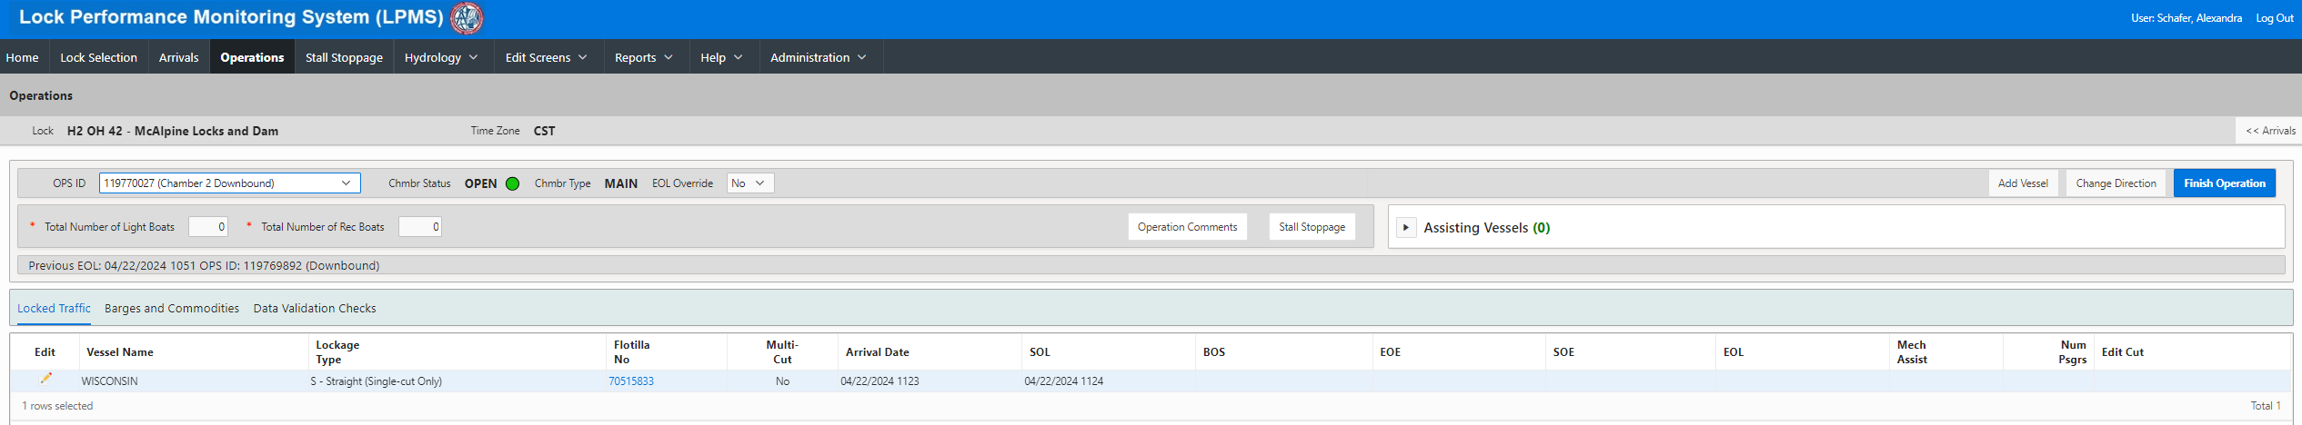Click the Change Direction button
This screenshot has height=425, width=2302.
[x=2116, y=183]
